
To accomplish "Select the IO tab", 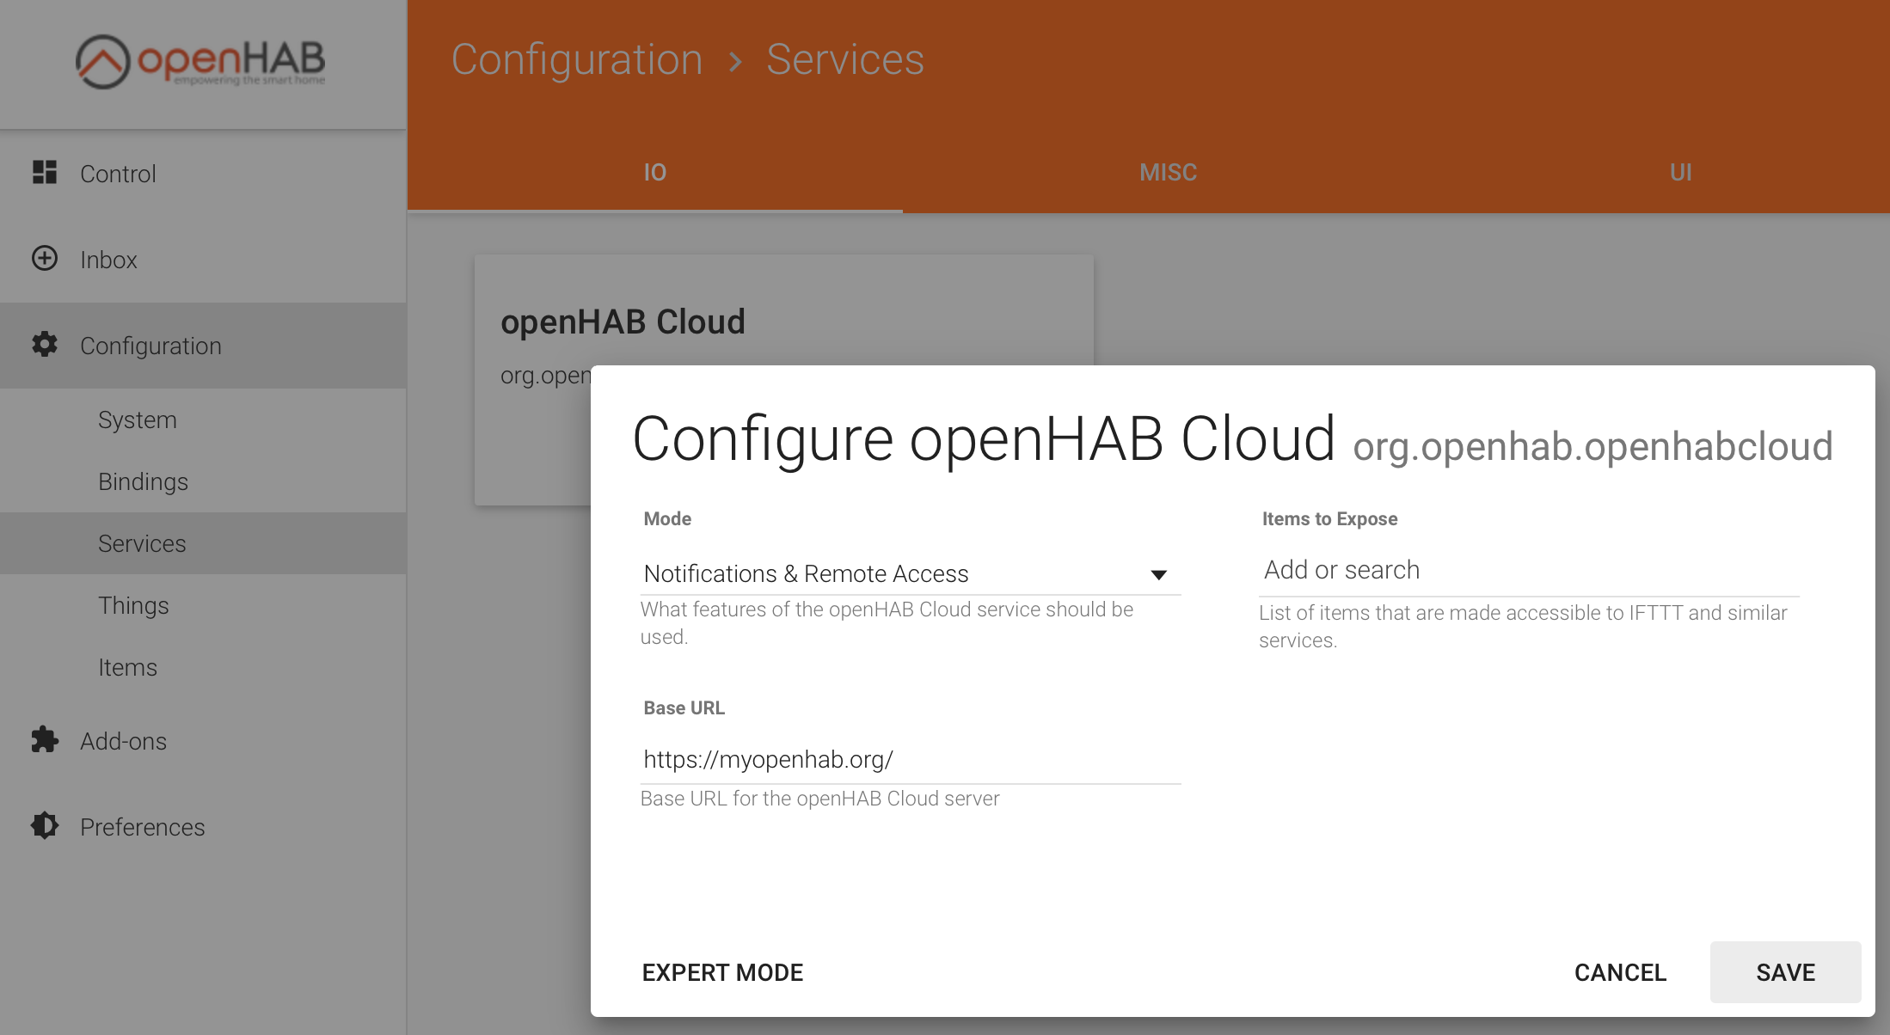I will point(655,172).
